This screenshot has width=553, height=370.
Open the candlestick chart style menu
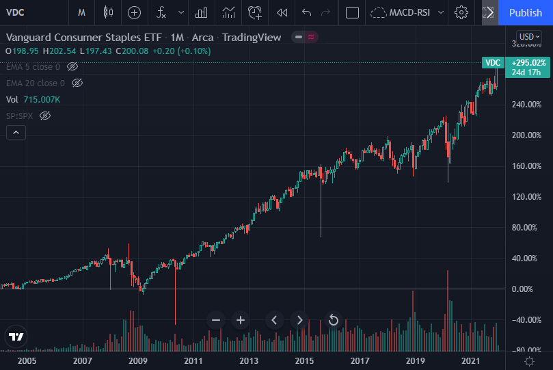coord(108,13)
